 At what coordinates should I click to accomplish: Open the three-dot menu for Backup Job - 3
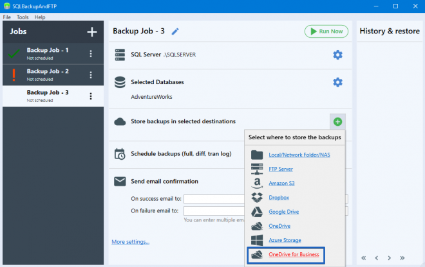point(91,96)
